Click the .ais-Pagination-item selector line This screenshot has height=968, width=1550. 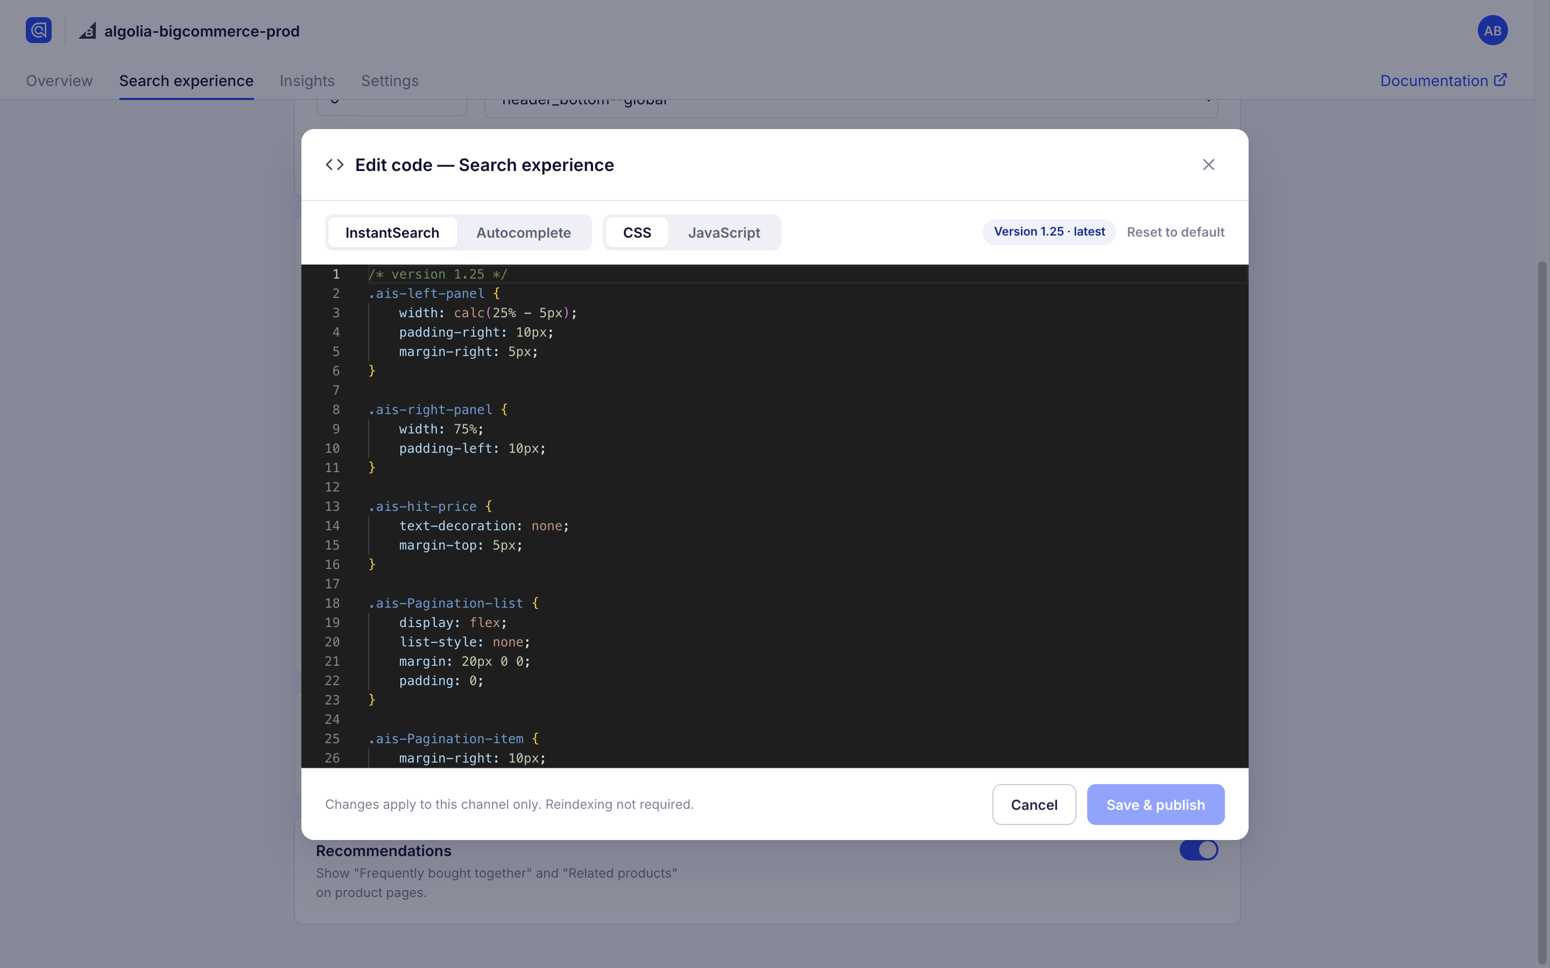[454, 739]
